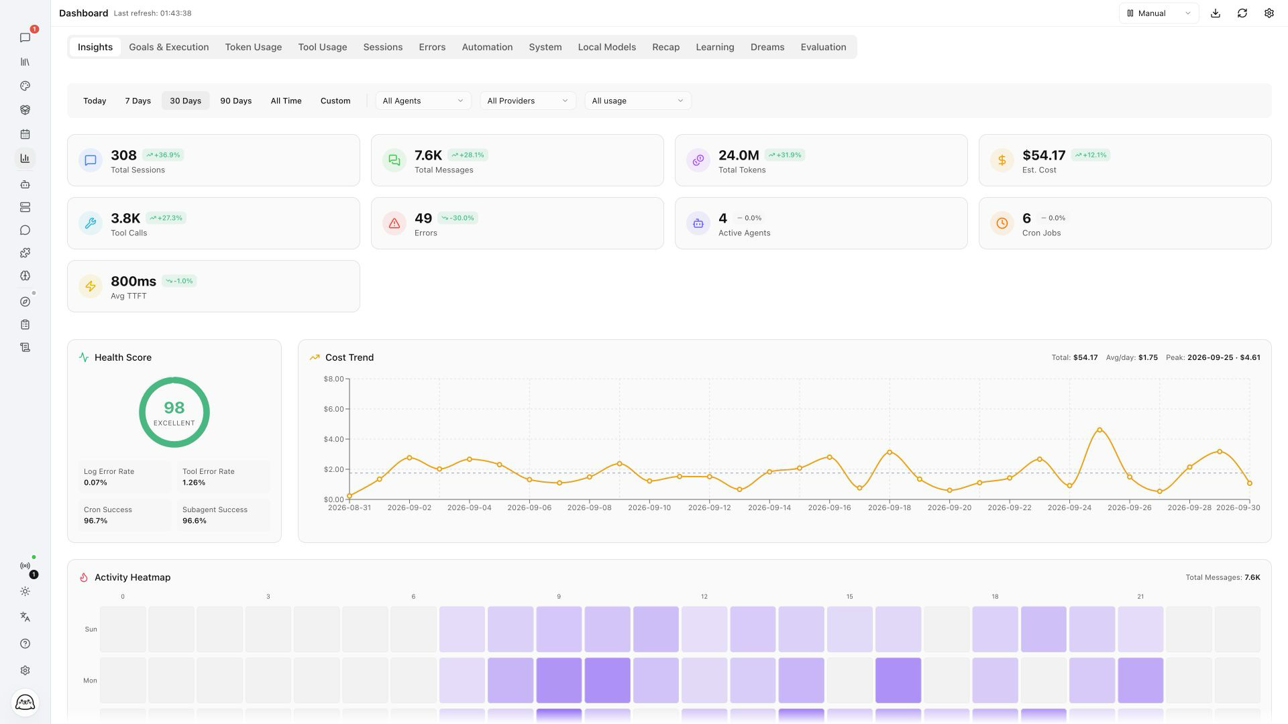Switch to the Errors tab
Screen dimensions: 1288x724
[432, 47]
